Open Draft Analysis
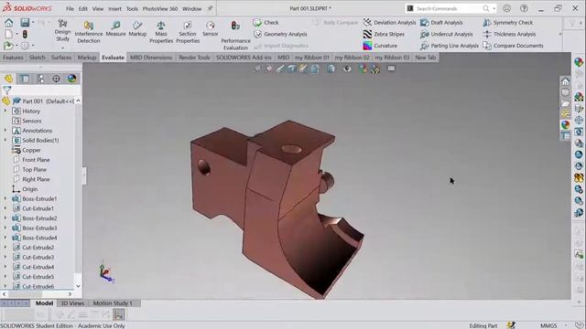This screenshot has height=329, width=586. pos(441,22)
